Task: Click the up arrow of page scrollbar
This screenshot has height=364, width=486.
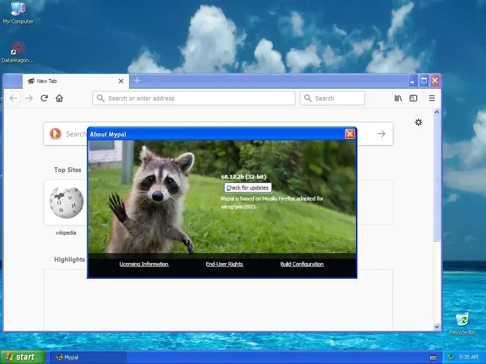Action: coord(437,112)
